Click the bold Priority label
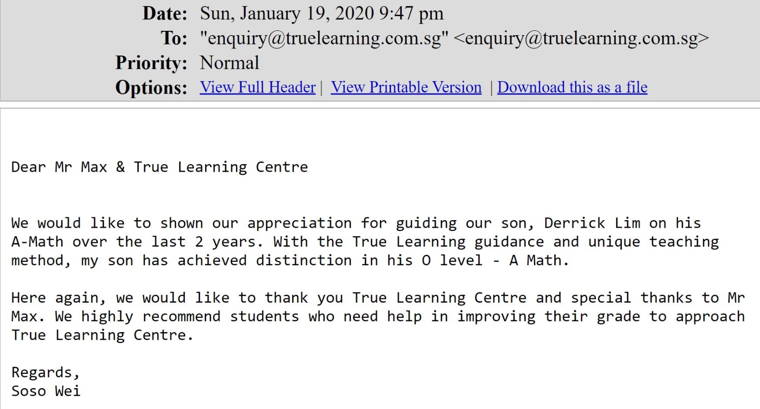This screenshot has height=409, width=760. pos(152,63)
